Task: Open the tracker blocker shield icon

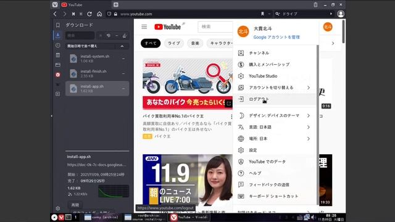Action: tap(109, 14)
